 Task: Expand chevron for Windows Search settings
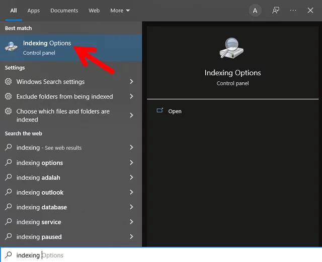pos(131,81)
